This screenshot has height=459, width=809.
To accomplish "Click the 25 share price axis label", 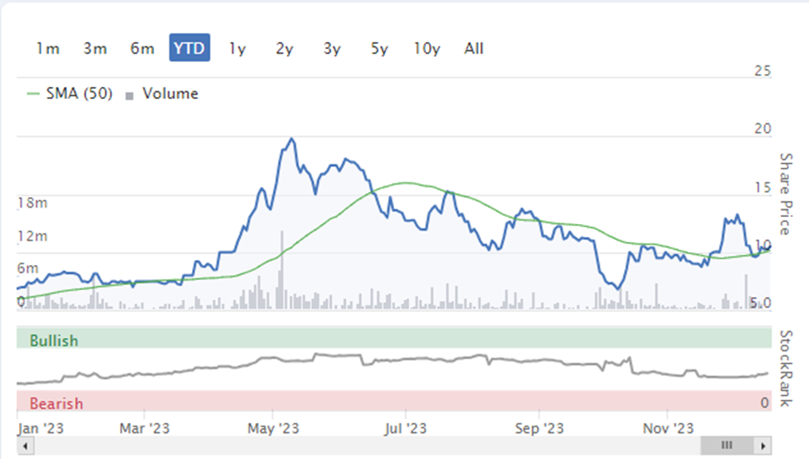I will 763,71.
